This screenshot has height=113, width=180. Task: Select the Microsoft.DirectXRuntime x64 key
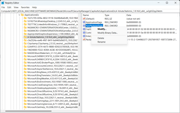click(x=52, y=91)
